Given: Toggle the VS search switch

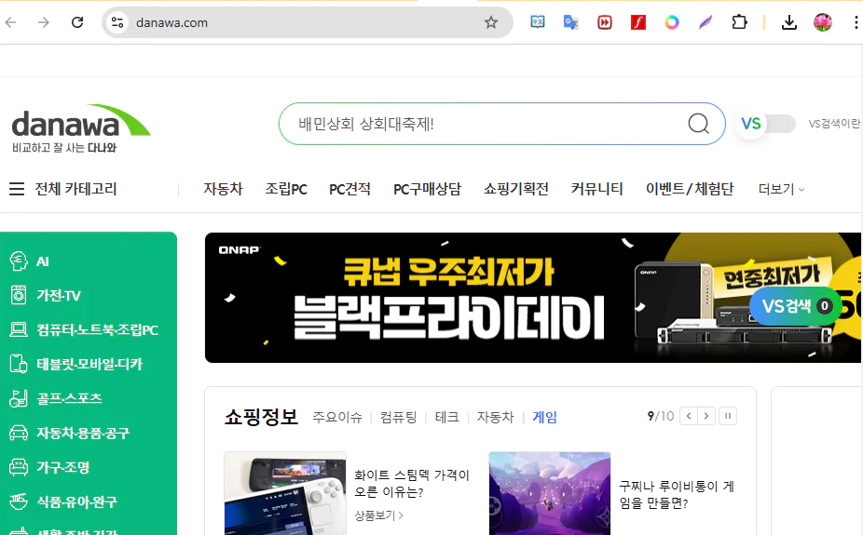Looking at the screenshot, I should coord(767,124).
